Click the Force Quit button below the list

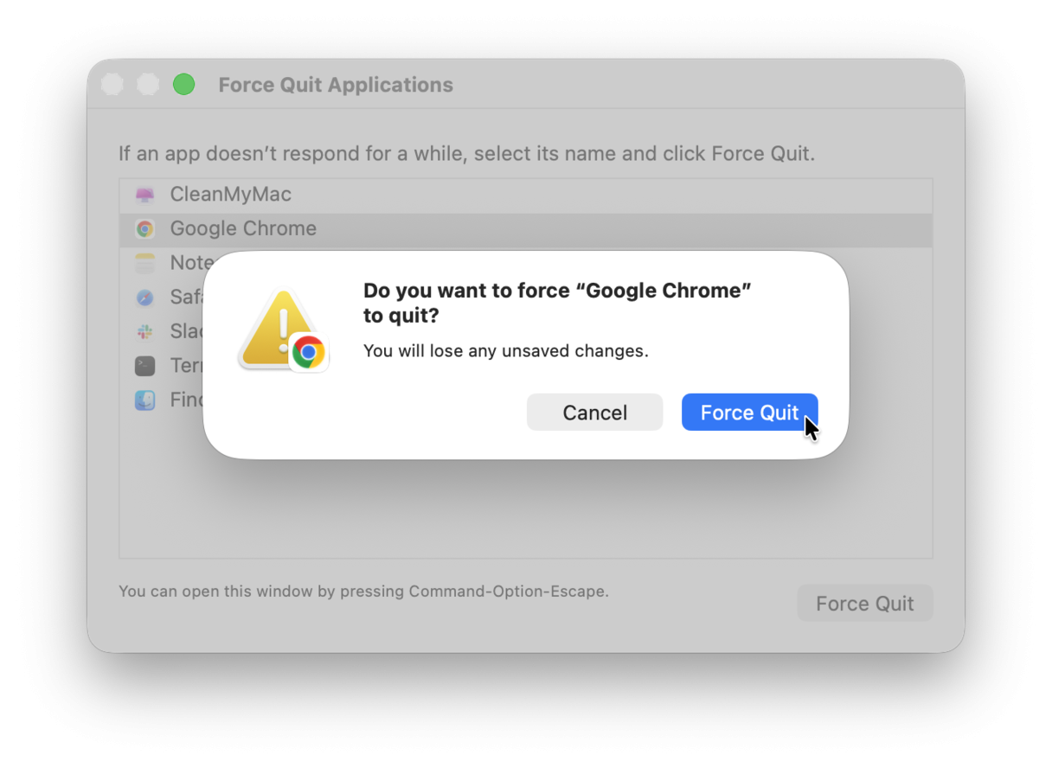(x=864, y=603)
